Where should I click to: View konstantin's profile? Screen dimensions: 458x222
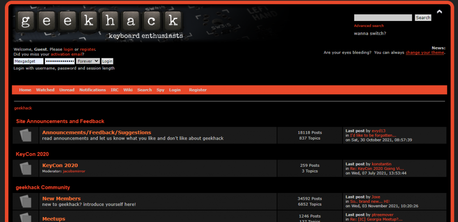(x=382, y=164)
